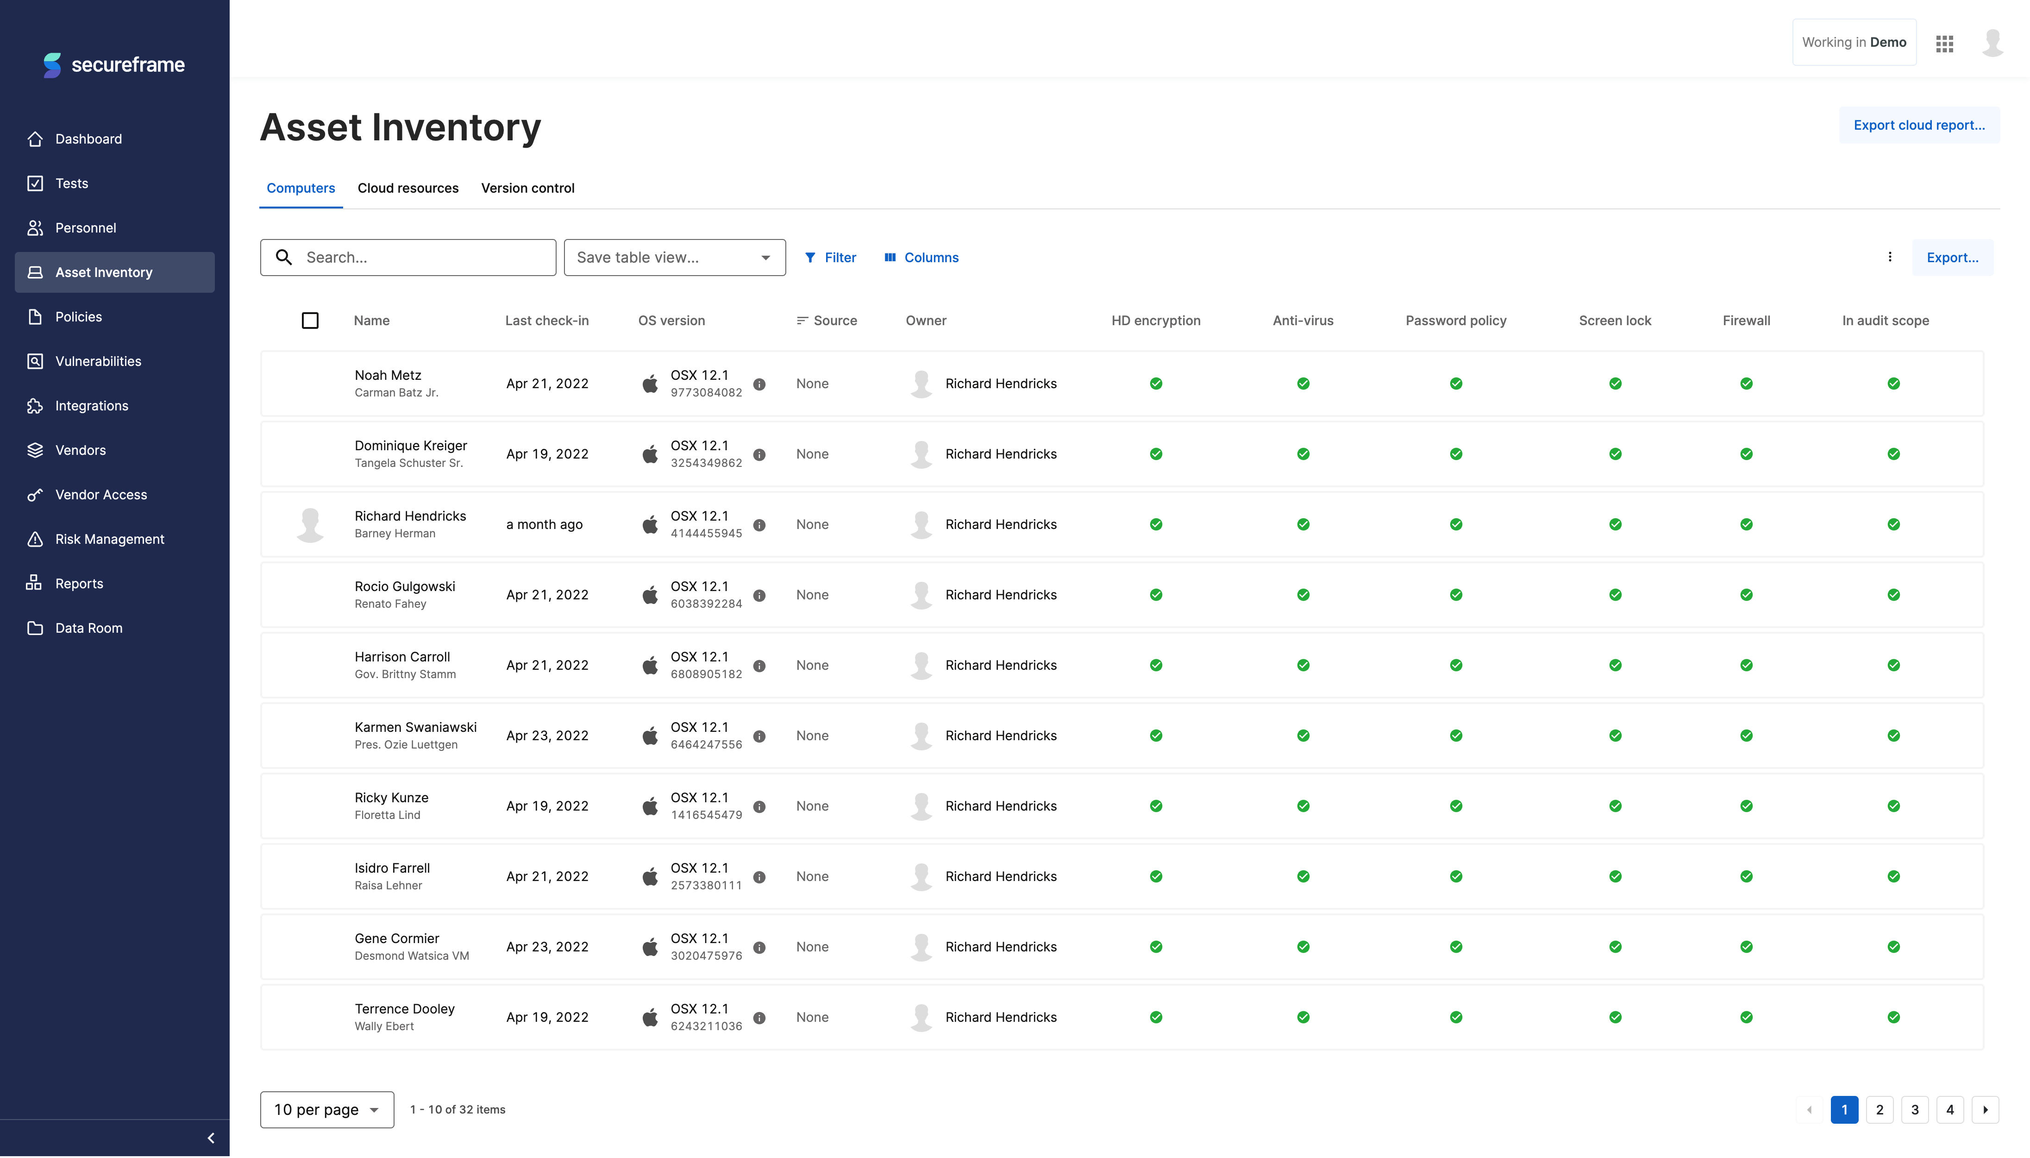
Task: Select Vendor Access from the sidebar
Action: pyautogui.click(x=101, y=494)
